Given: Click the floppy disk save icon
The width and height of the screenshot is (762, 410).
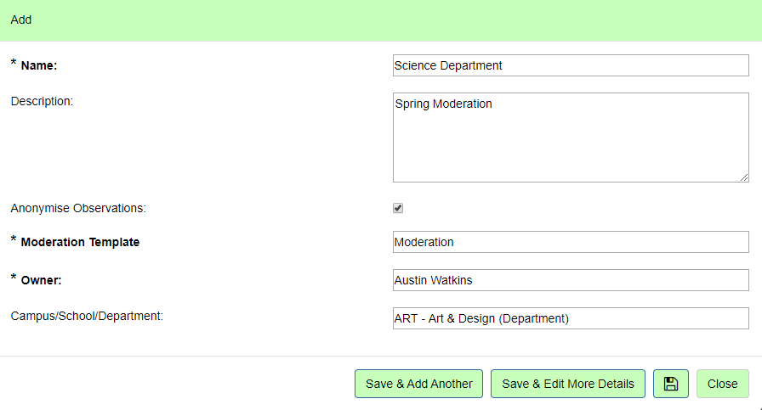Looking at the screenshot, I should click(x=670, y=384).
